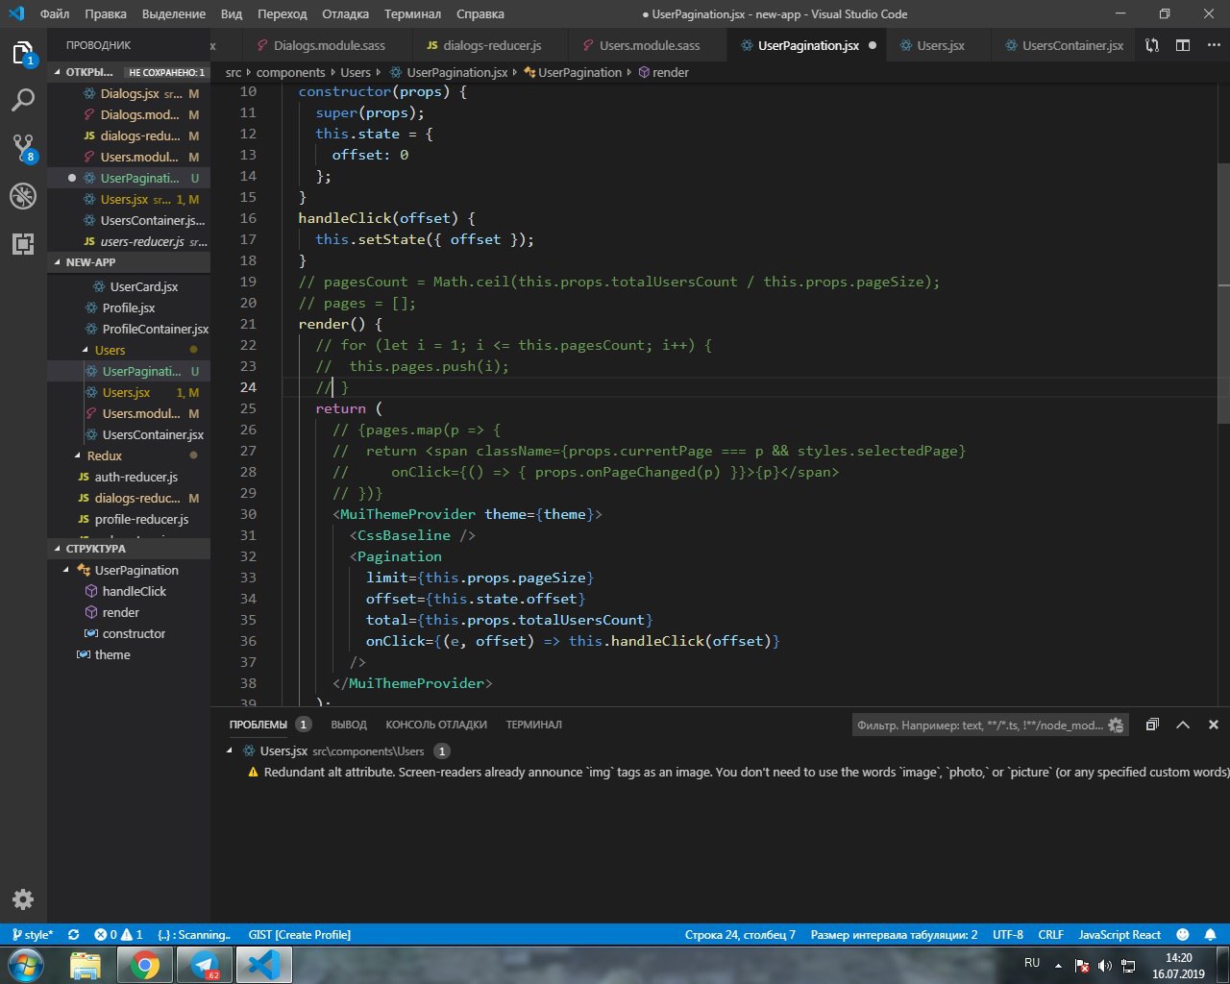The image size is (1230, 984).
Task: Open the Терминал menu
Action: [x=412, y=14]
